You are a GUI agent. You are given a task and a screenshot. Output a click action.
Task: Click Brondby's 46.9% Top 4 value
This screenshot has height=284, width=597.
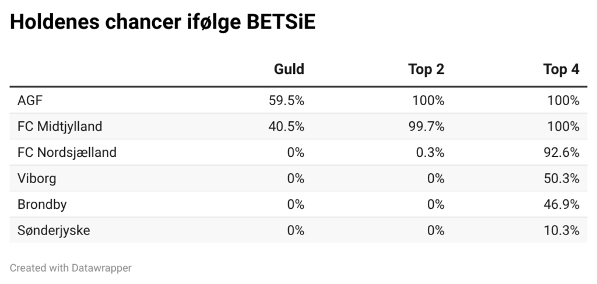561,205
